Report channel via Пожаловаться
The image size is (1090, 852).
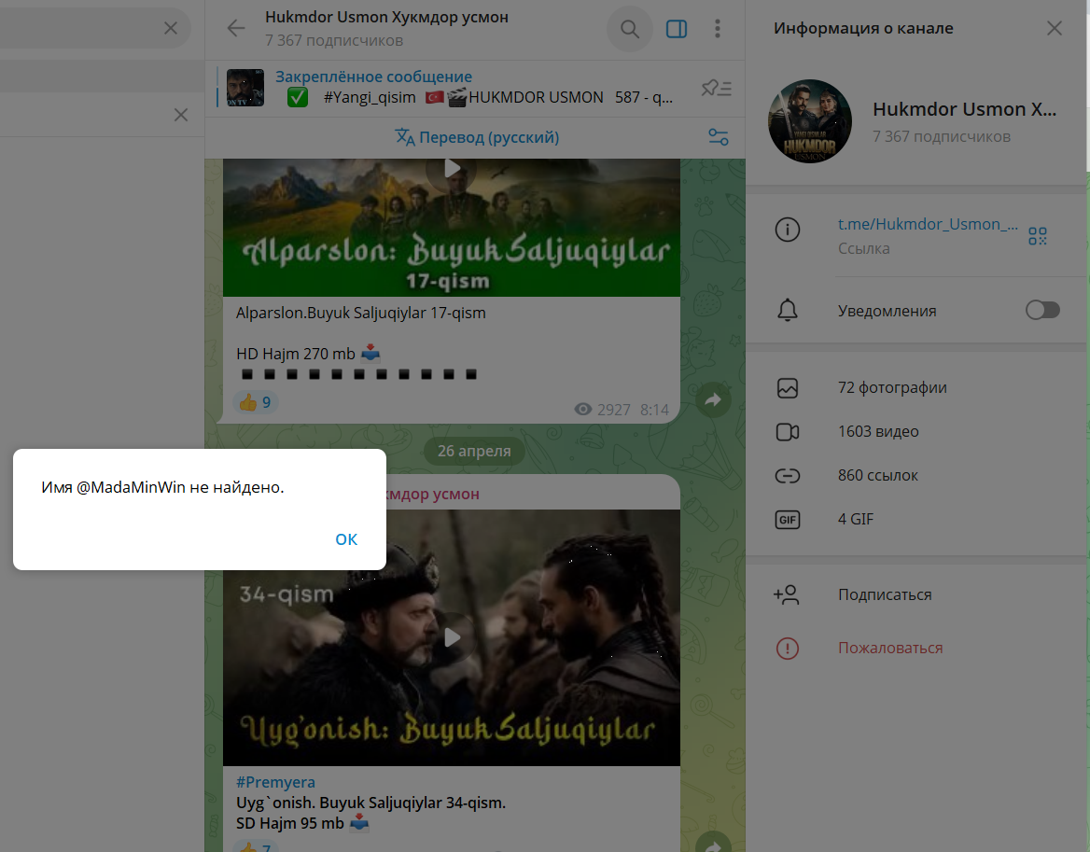click(x=890, y=648)
